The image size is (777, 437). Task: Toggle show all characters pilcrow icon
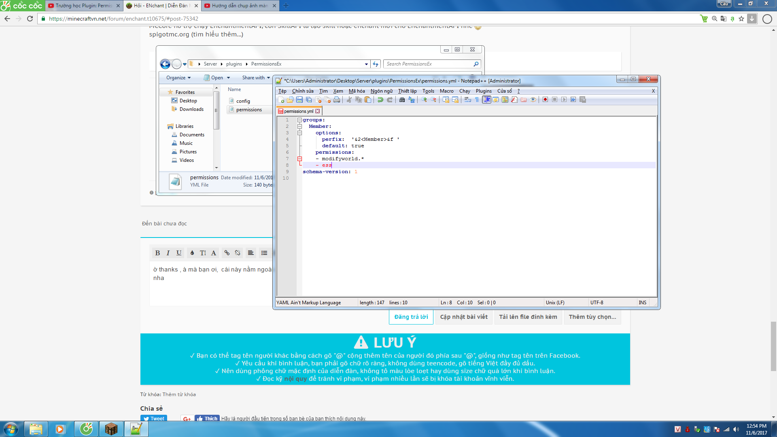[x=477, y=100]
